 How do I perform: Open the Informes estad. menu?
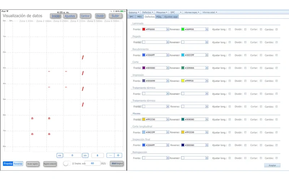pyautogui.click(x=210, y=12)
